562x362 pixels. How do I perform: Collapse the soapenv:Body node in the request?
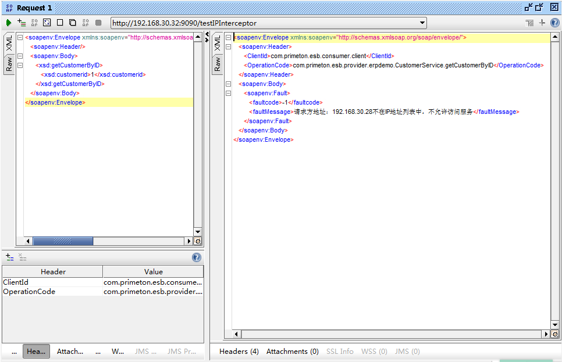pyautogui.click(x=20, y=56)
